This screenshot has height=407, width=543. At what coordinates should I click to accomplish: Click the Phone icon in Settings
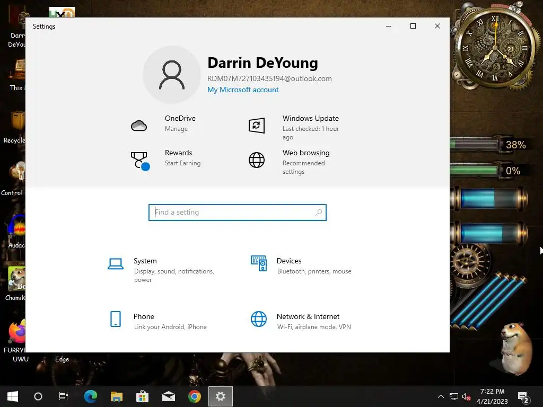(115, 319)
